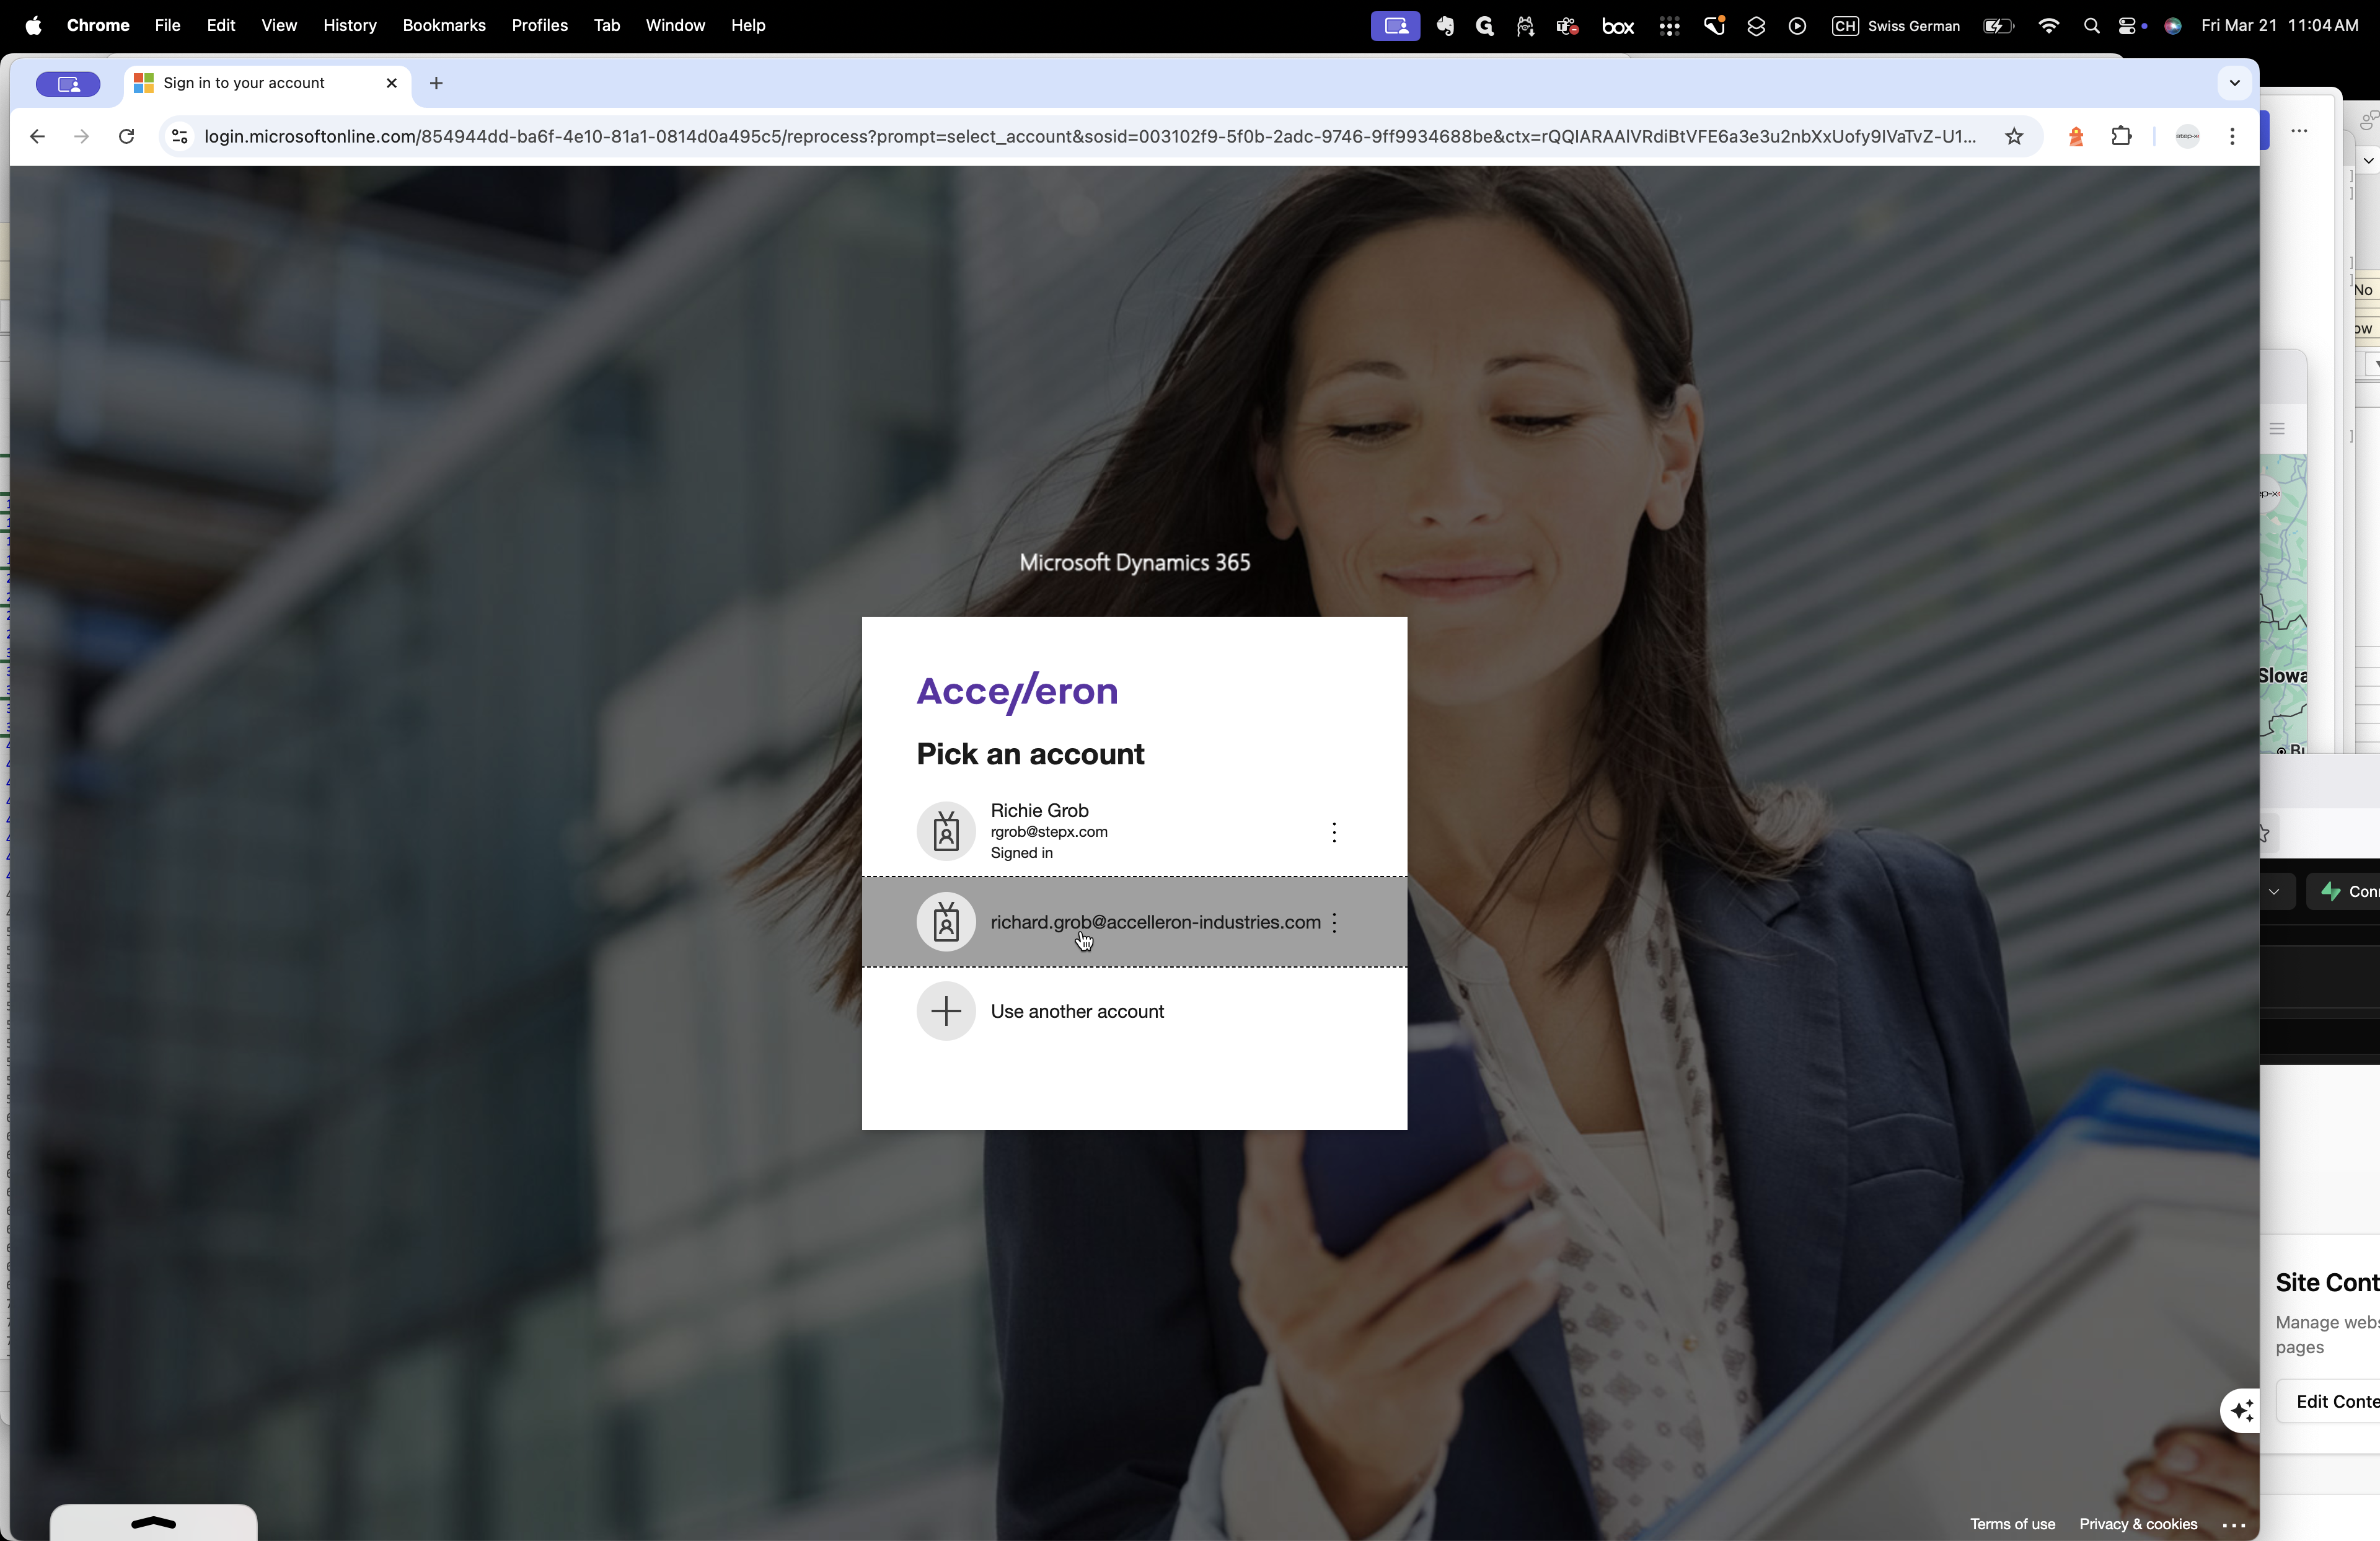This screenshot has height=1541, width=2380.
Task: Open the View menu
Action: click(x=279, y=25)
